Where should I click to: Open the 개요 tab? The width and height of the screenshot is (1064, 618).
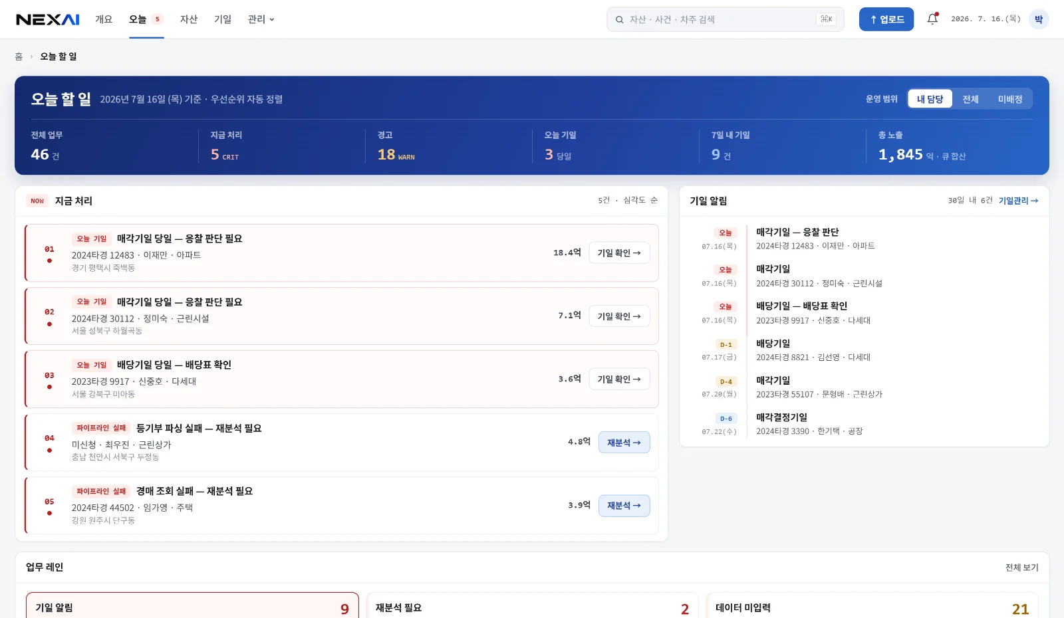(x=104, y=19)
